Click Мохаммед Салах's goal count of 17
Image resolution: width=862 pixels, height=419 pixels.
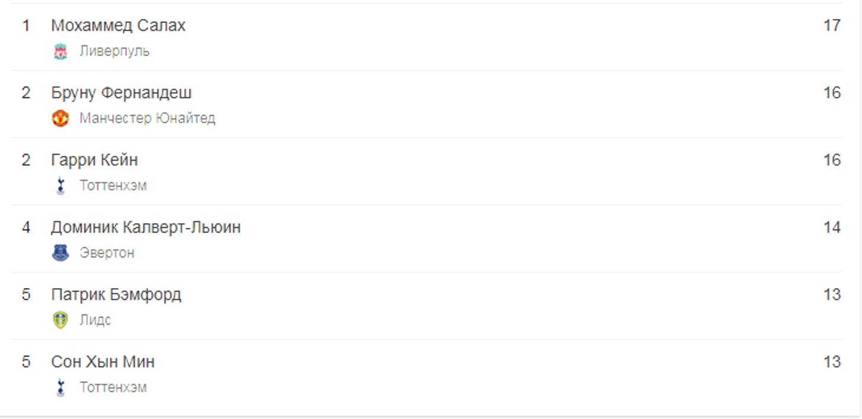click(x=831, y=25)
